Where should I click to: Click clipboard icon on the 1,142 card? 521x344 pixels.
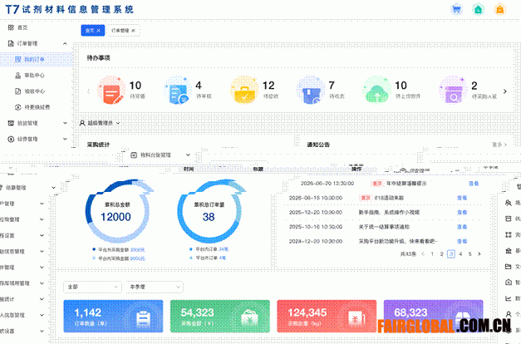(x=143, y=318)
